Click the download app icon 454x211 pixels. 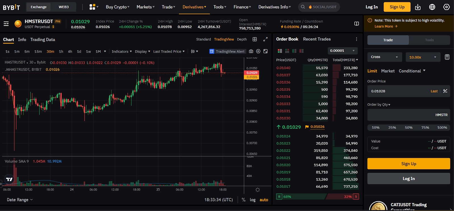418,7
